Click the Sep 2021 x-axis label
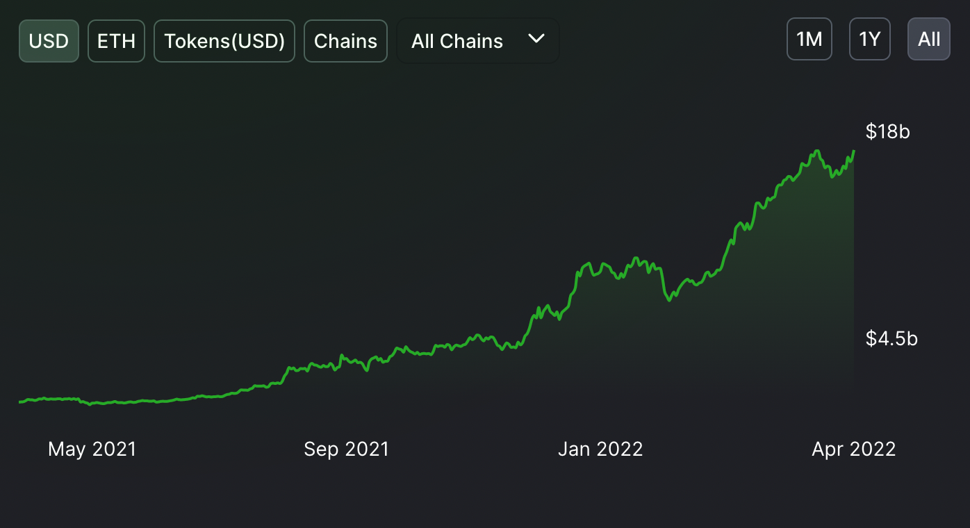 [x=346, y=449]
